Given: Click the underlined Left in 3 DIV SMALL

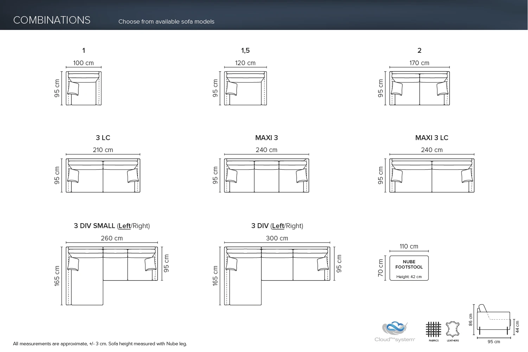Looking at the screenshot, I should 125,226.
